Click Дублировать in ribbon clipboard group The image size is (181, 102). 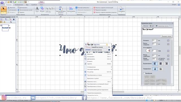22,8
